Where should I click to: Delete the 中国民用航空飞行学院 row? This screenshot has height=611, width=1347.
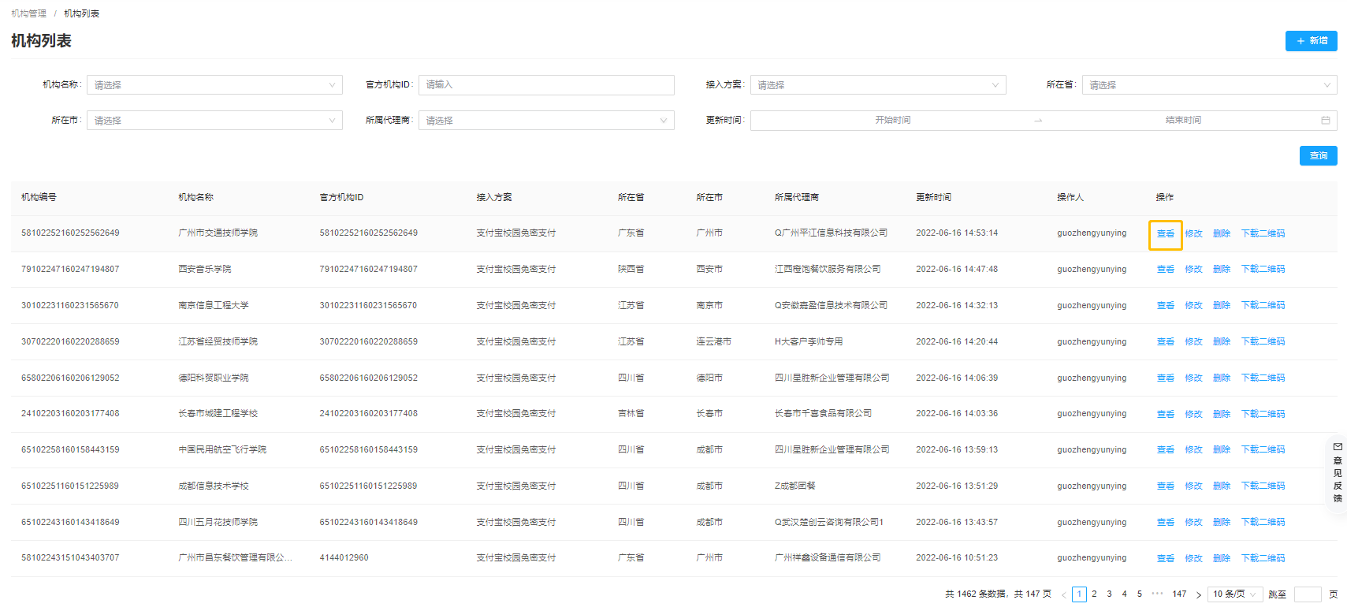(x=1222, y=450)
